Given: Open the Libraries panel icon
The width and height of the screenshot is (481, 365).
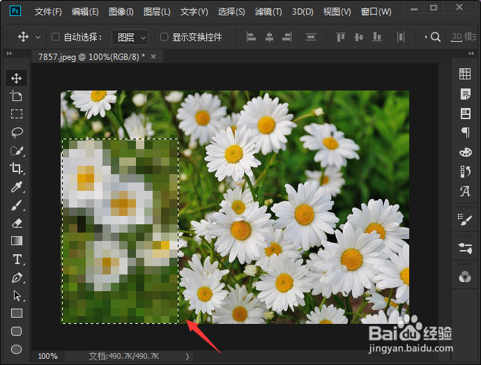Looking at the screenshot, I should point(466,114).
